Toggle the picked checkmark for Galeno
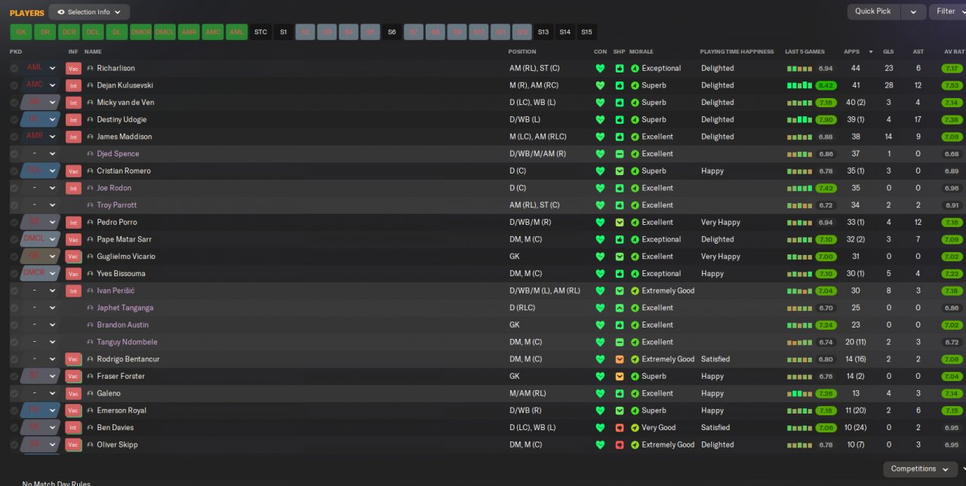Image resolution: width=966 pixels, height=486 pixels. click(14, 394)
